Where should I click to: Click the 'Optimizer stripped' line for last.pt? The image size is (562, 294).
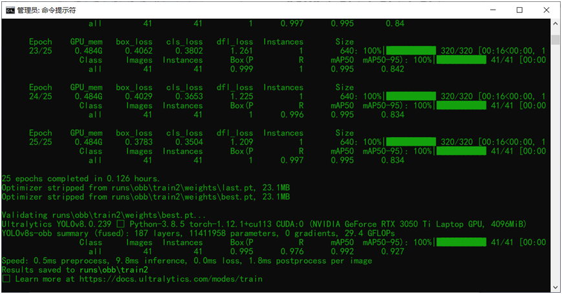pyautogui.click(x=146, y=188)
